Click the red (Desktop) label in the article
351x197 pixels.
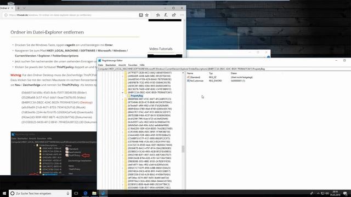click(86, 102)
